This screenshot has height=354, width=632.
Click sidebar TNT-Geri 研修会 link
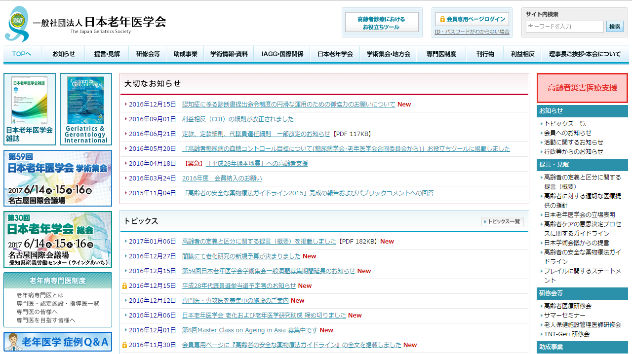coord(567,334)
